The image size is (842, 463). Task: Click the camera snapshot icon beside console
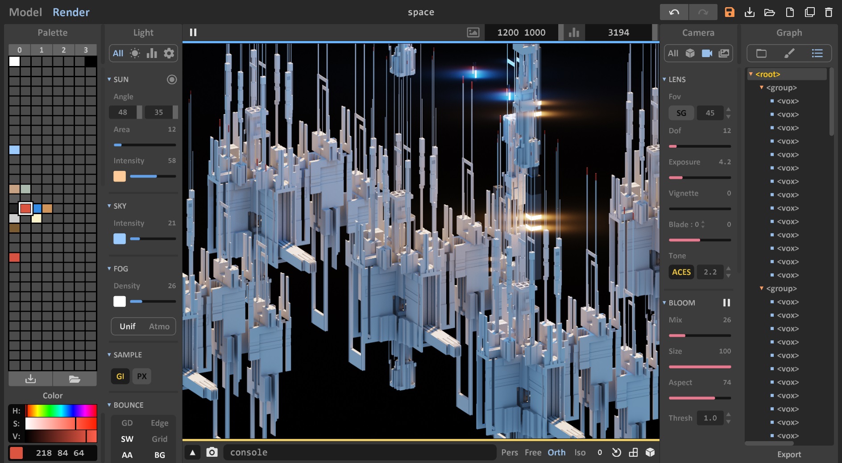pyautogui.click(x=212, y=452)
